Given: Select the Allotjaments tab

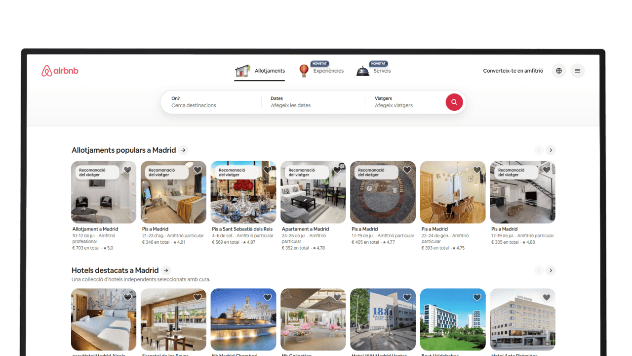Looking at the screenshot, I should coord(260,71).
